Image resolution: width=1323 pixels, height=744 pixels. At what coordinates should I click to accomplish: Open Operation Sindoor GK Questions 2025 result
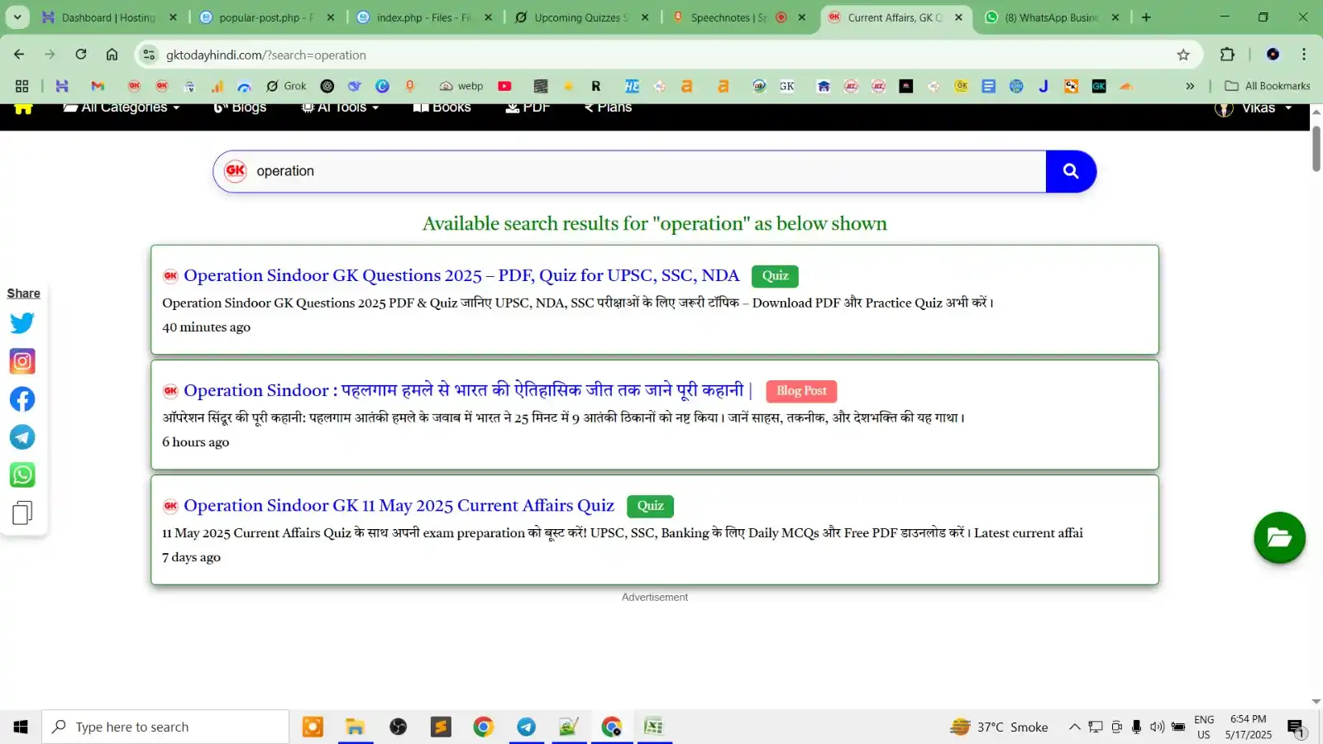point(461,275)
